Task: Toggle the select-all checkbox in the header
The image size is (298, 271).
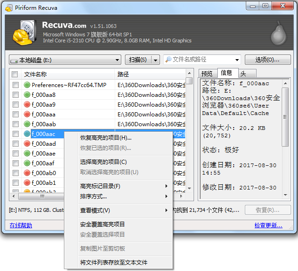Action: pyautogui.click(x=14, y=74)
